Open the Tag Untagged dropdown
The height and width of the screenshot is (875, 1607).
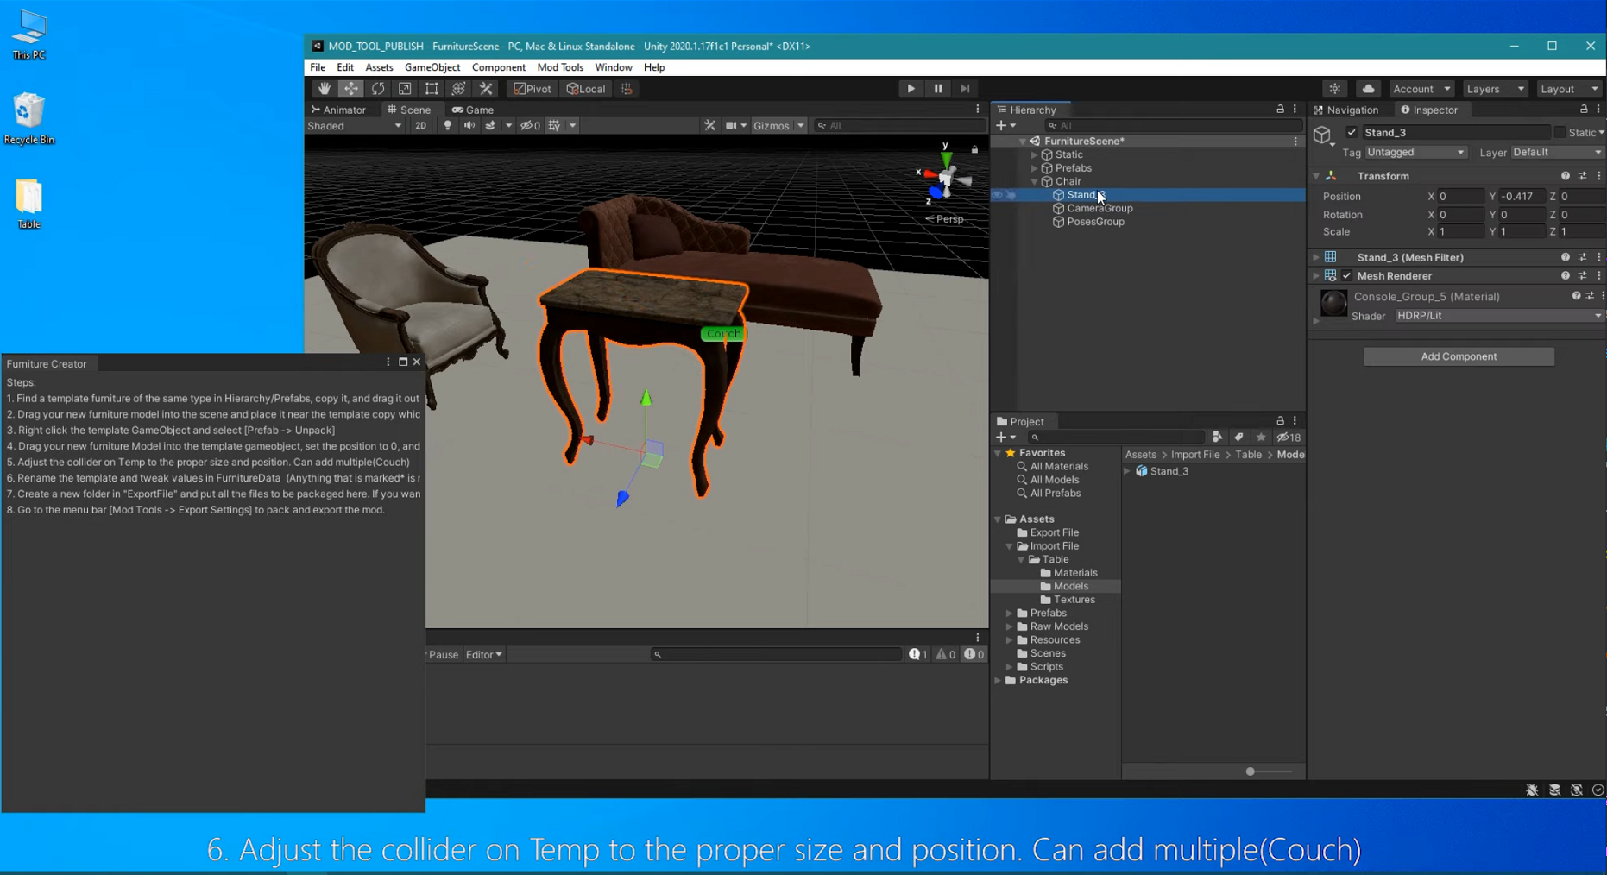[1415, 152]
